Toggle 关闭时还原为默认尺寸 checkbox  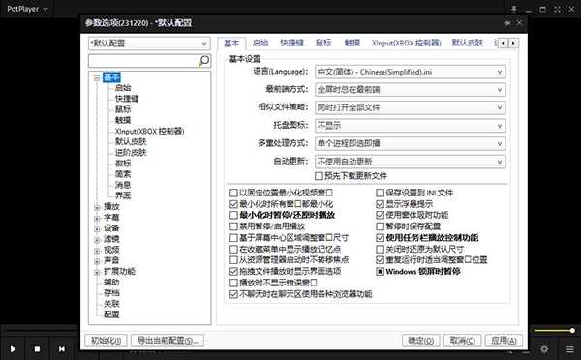pos(380,249)
